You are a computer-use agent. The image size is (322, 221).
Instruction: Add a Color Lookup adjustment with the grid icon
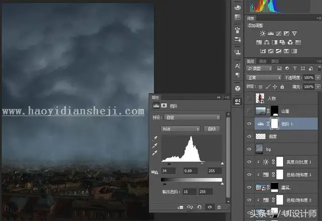[298, 42]
